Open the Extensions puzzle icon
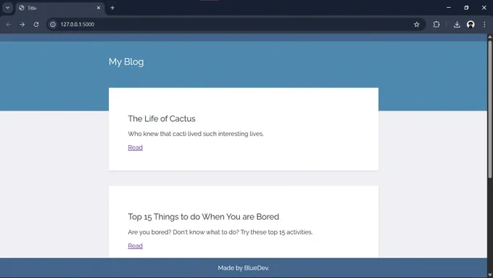493x278 pixels. (436, 24)
